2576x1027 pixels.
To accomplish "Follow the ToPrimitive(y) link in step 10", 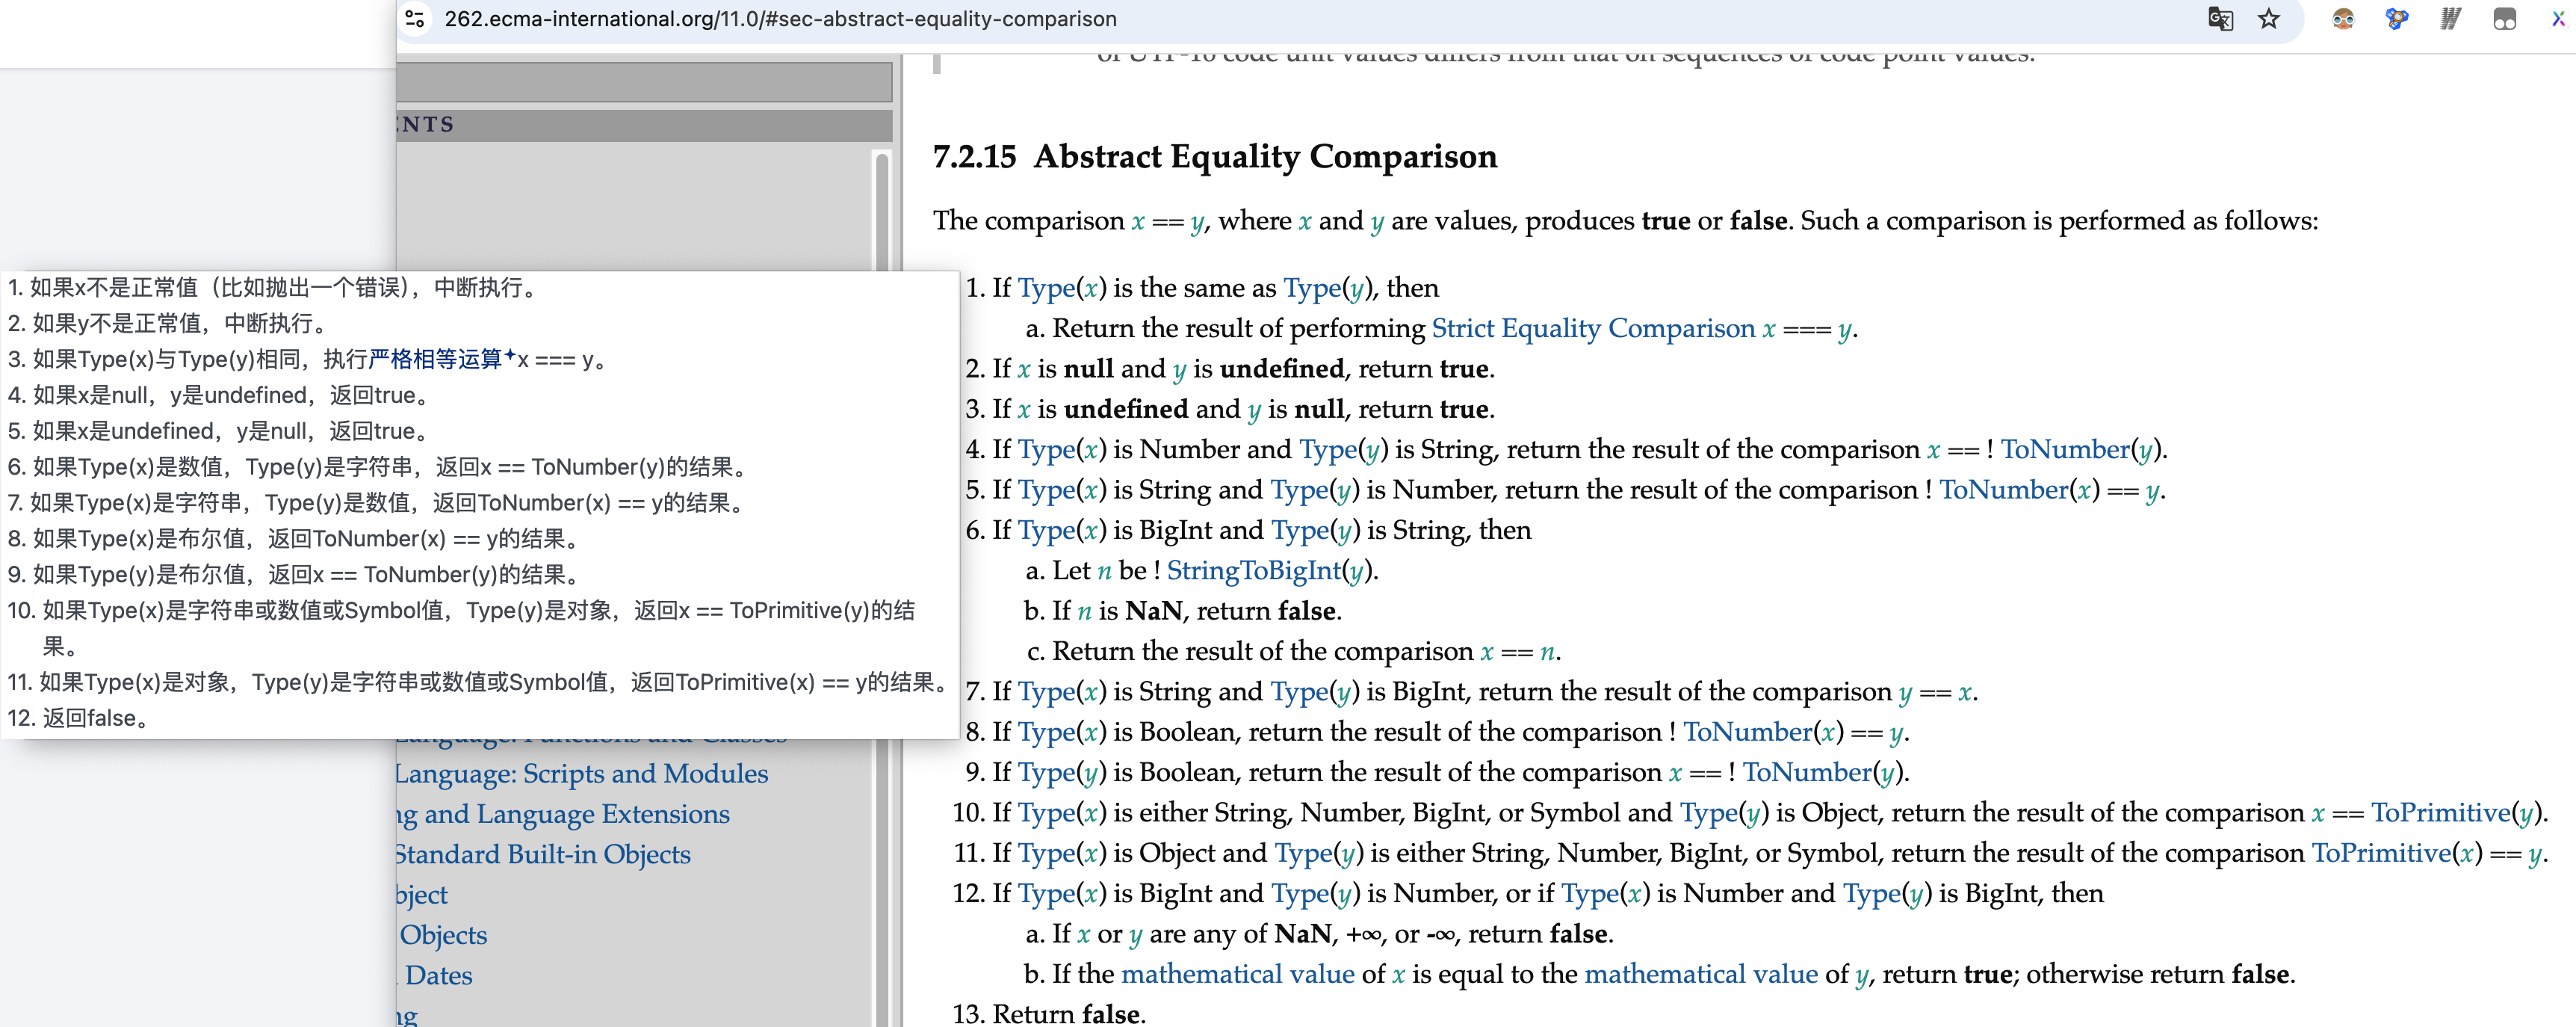I will pos(2440,813).
